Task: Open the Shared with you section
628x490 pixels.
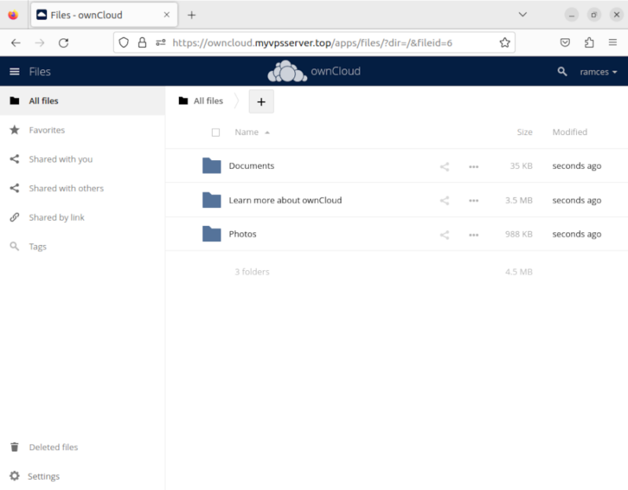Action: pos(60,159)
